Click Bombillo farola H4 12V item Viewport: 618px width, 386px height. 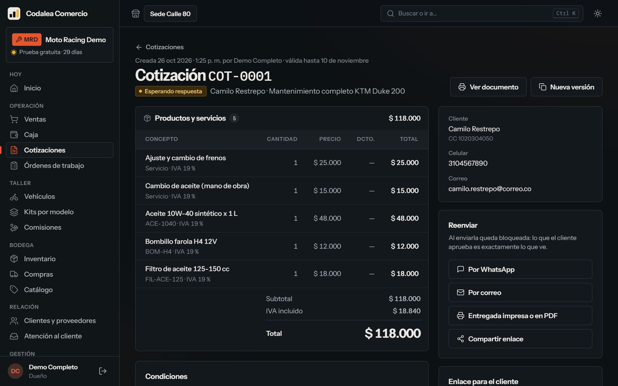[x=181, y=242]
